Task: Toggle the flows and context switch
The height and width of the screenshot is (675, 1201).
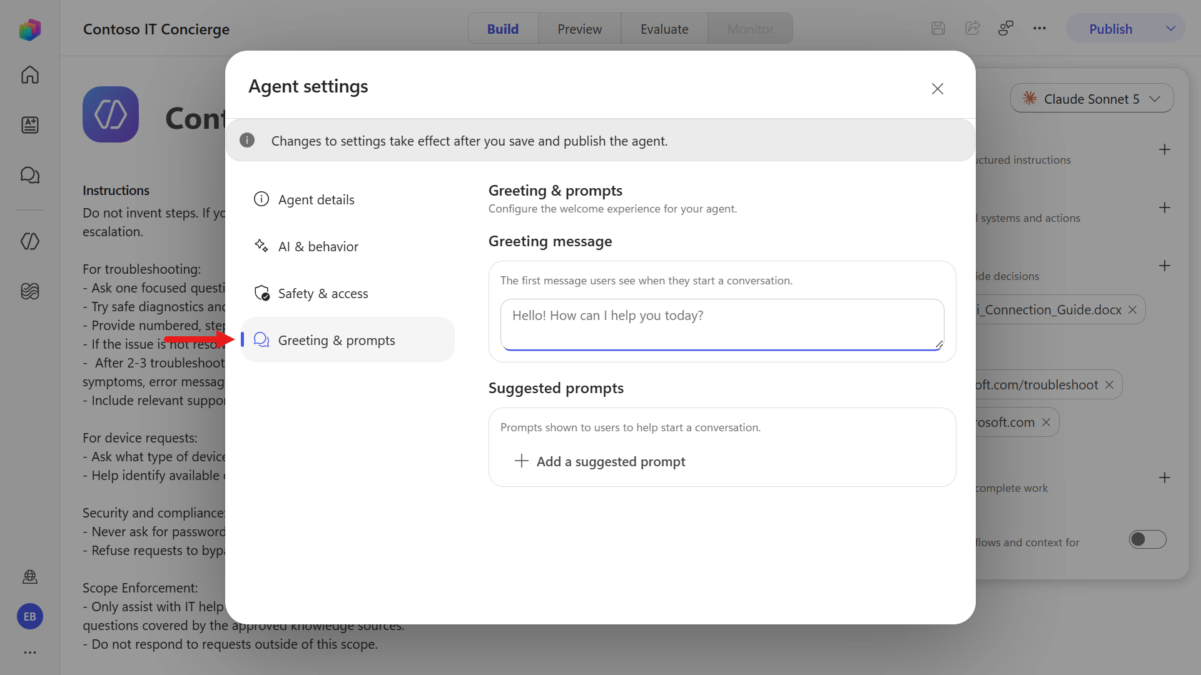Action: click(x=1147, y=539)
